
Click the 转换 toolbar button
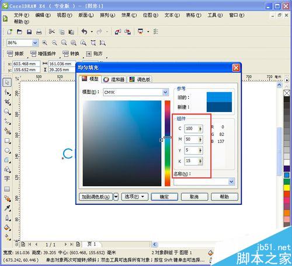71,54
